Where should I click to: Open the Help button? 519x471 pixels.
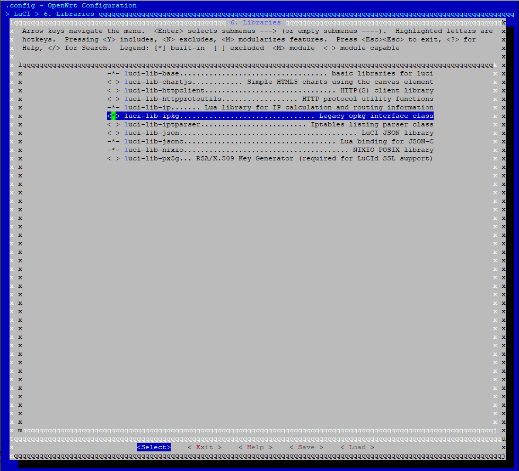click(255, 448)
